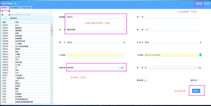Click the list scrollbar up arrow
Image resolution: width=211 pixels, height=106 pixels.
52,25
